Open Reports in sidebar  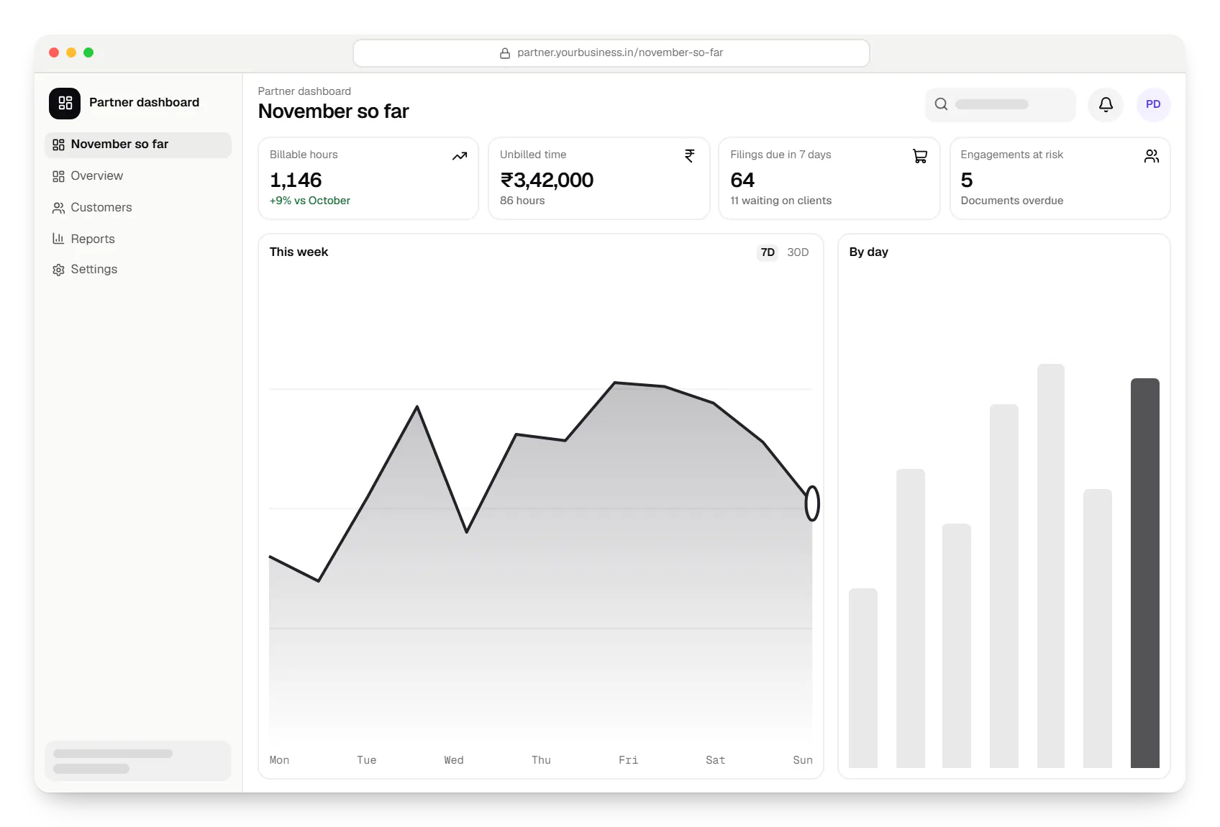coord(138,239)
